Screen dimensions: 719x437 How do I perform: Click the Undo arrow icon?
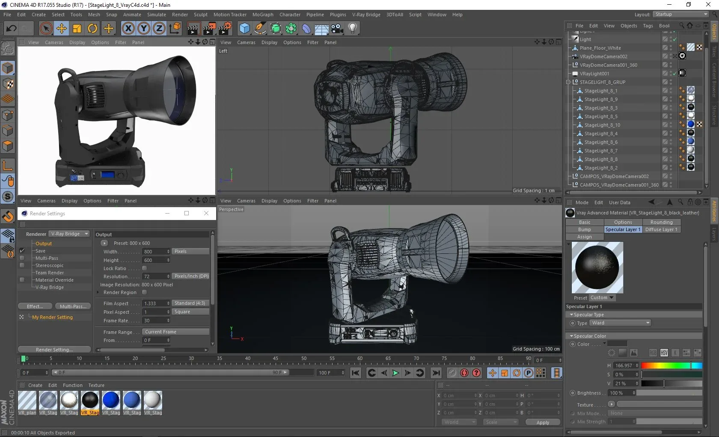tap(12, 29)
